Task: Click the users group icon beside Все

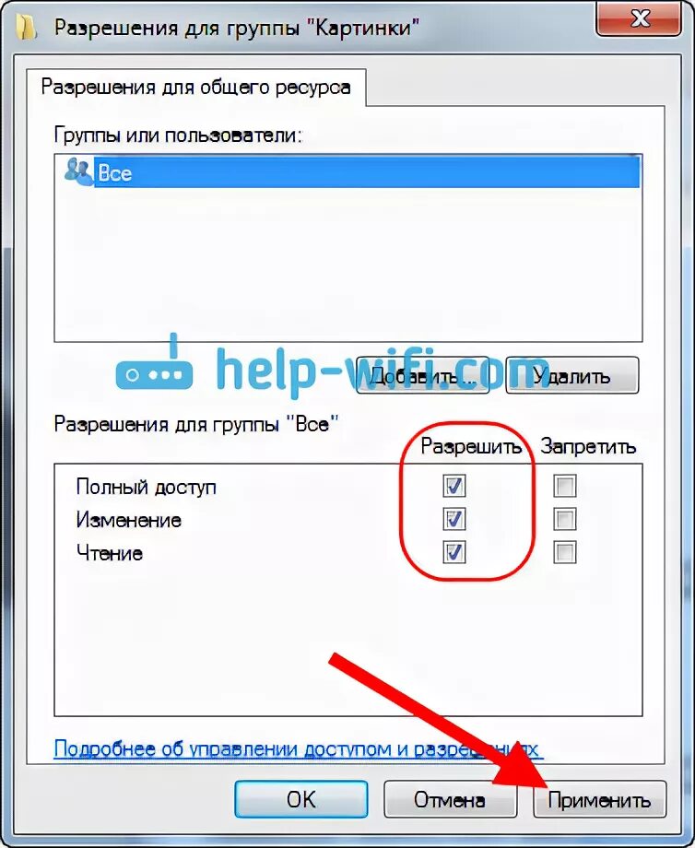Action: (79, 171)
